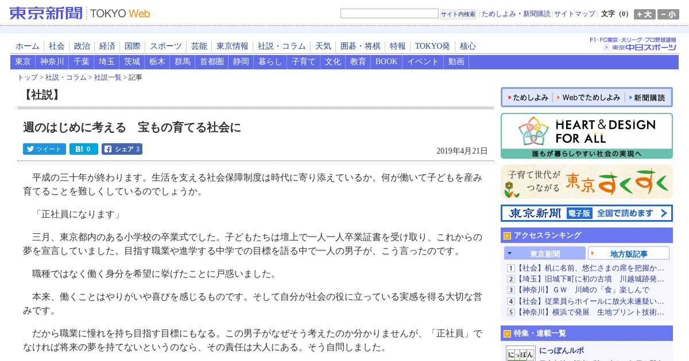This screenshot has height=361, width=689.
Task: Select 動画 in the blue bar
Action: (x=456, y=62)
